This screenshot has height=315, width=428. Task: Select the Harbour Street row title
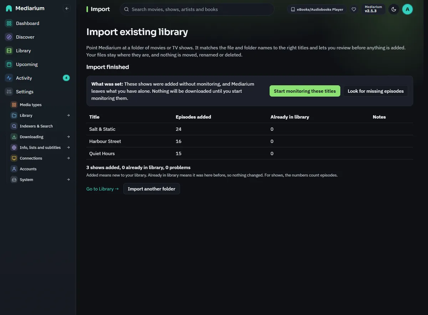[x=105, y=141]
